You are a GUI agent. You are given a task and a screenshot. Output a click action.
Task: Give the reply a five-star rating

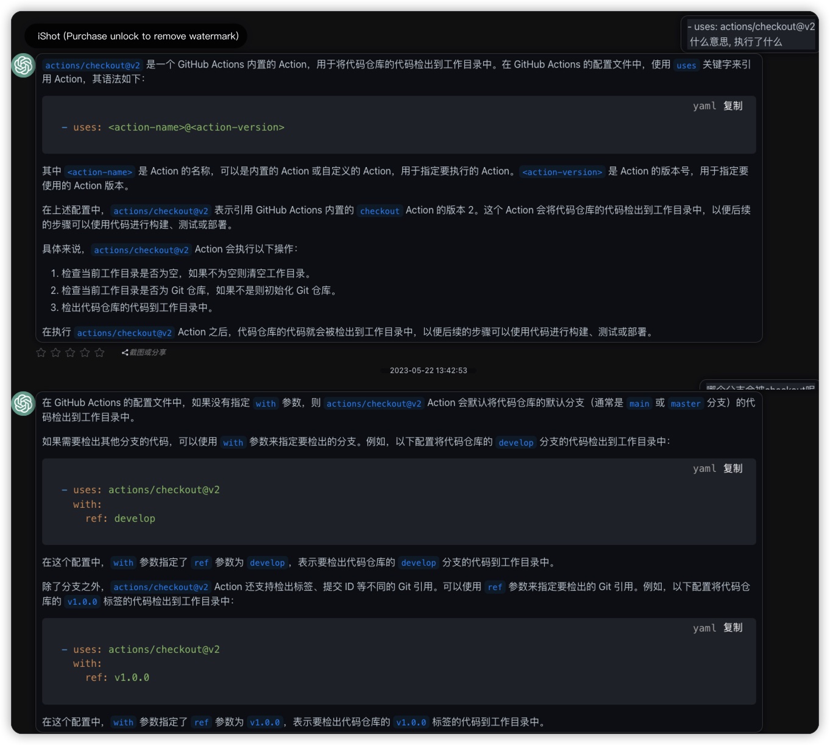(x=99, y=352)
